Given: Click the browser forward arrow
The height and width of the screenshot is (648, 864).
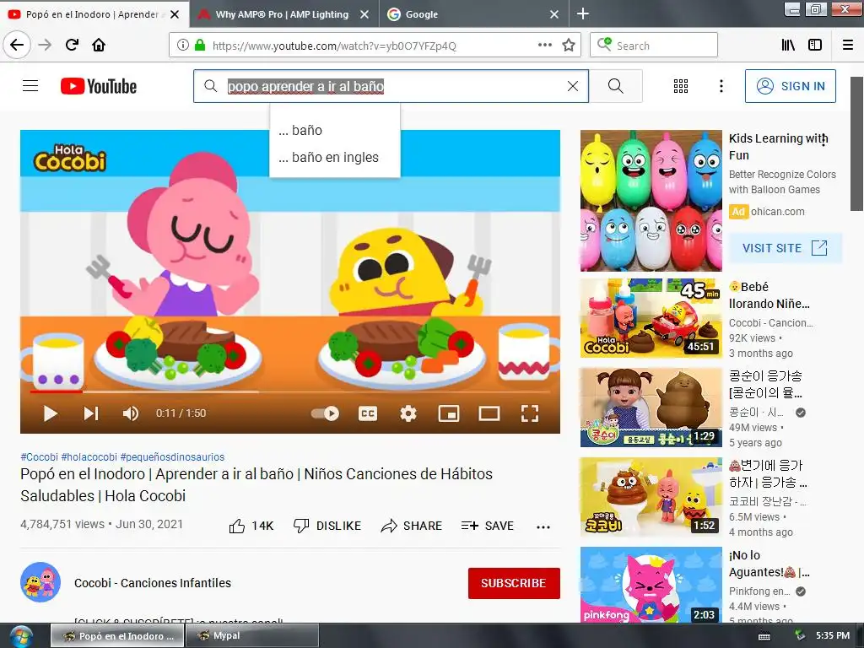Looking at the screenshot, I should tap(46, 45).
